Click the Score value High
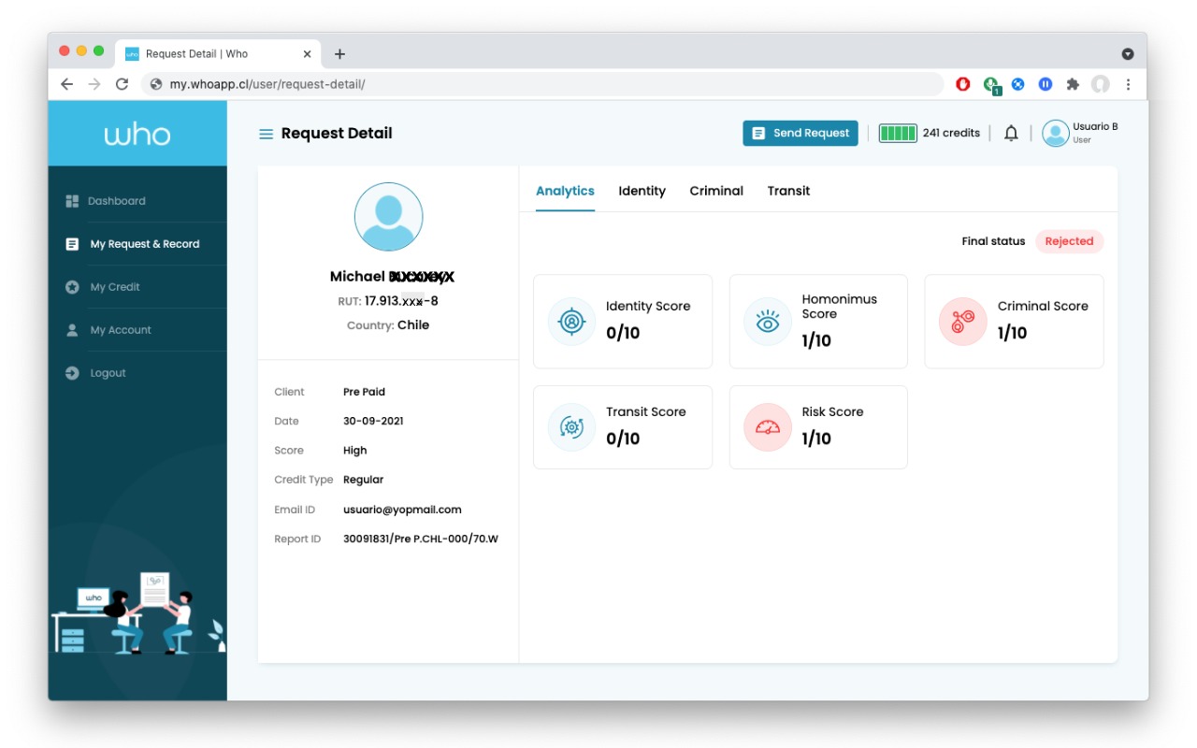 tap(354, 451)
